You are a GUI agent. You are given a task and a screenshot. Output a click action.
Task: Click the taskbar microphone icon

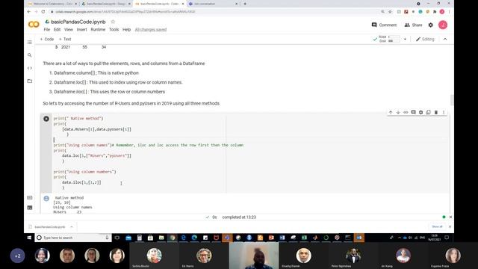click(x=107, y=238)
